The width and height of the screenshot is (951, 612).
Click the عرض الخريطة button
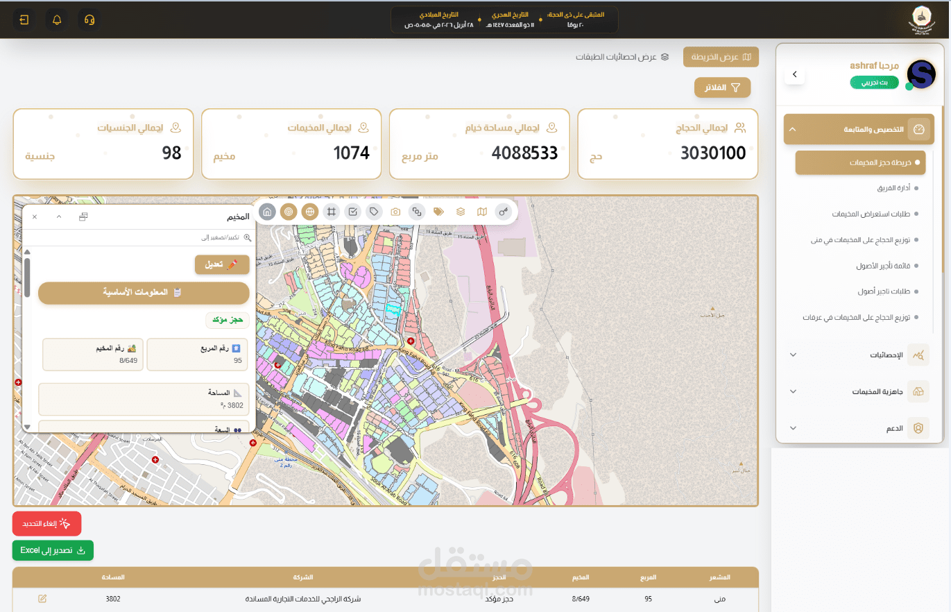coord(721,57)
